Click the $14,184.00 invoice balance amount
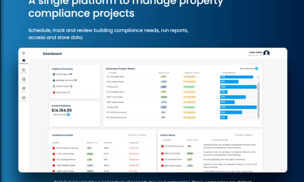Image resolution: width=304 pixels, height=182 pixels. tap(62, 110)
